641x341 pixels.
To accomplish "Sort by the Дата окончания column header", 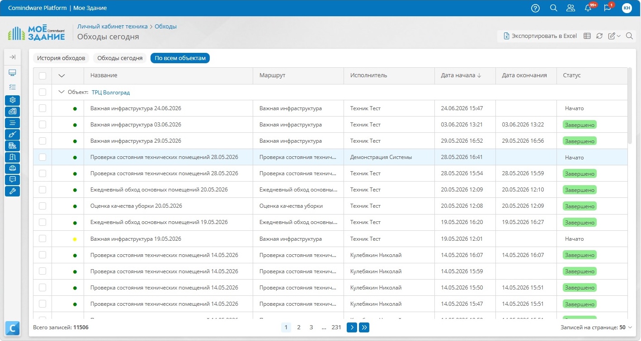I will point(526,75).
